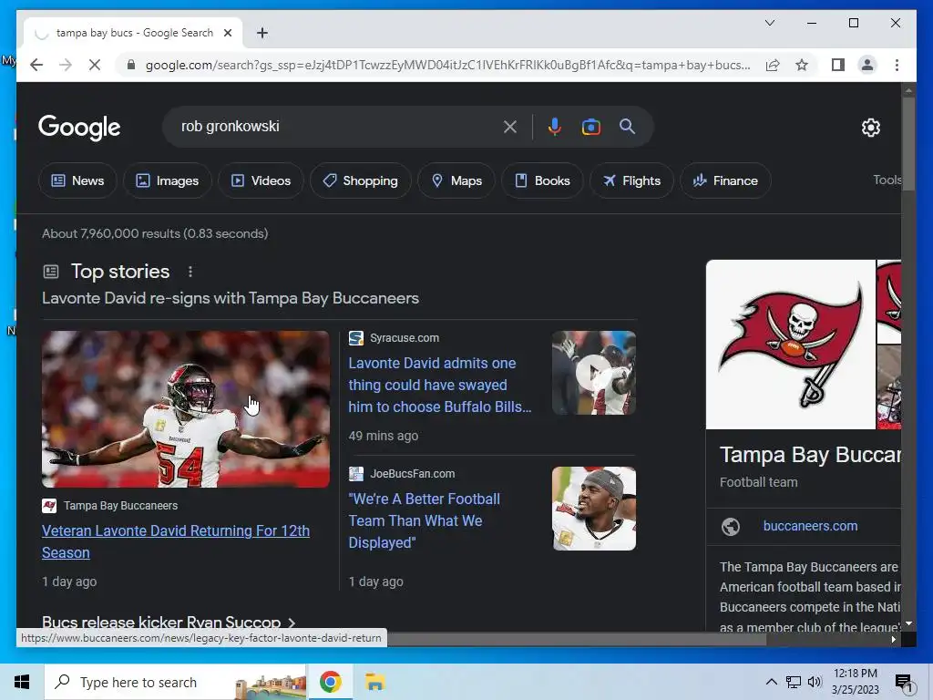This screenshot has width=933, height=700.
Task: Click the browser back arrow
Action: (x=36, y=65)
